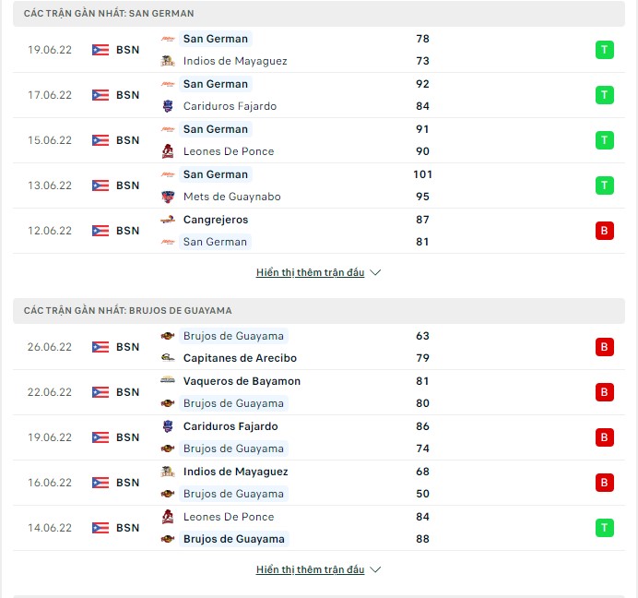This screenshot has width=638, height=598.
Task: Click the Indios de Mayaguez logo, 19.06.22 San German match
Action: [168, 61]
